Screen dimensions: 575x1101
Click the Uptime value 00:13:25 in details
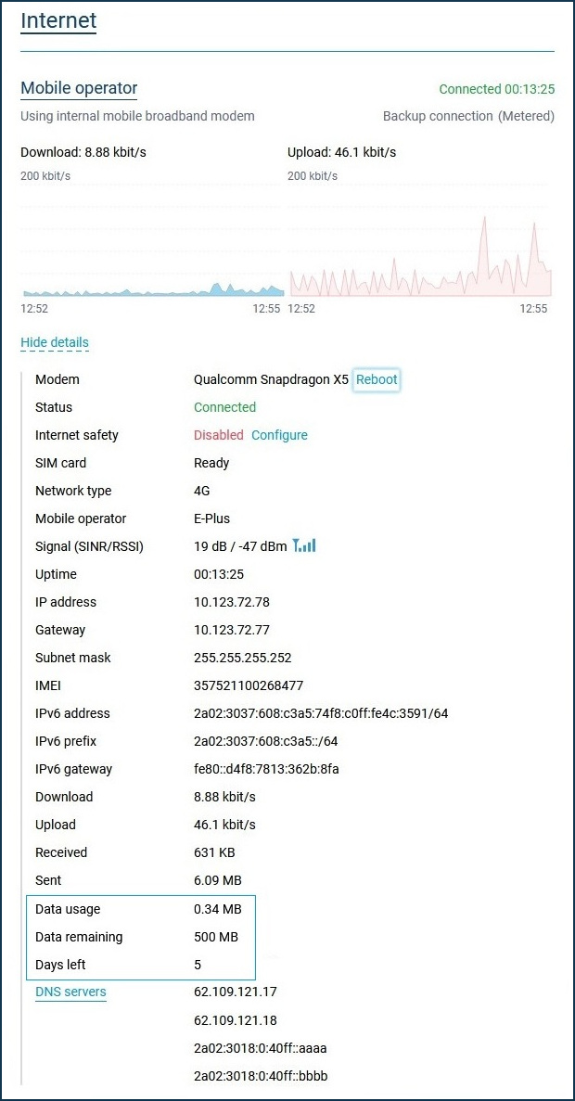click(x=218, y=574)
